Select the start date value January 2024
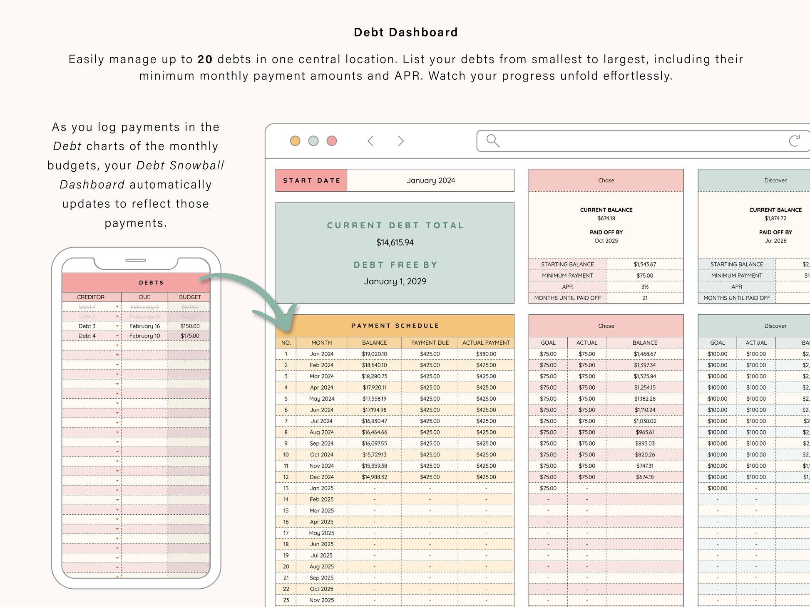 [431, 180]
